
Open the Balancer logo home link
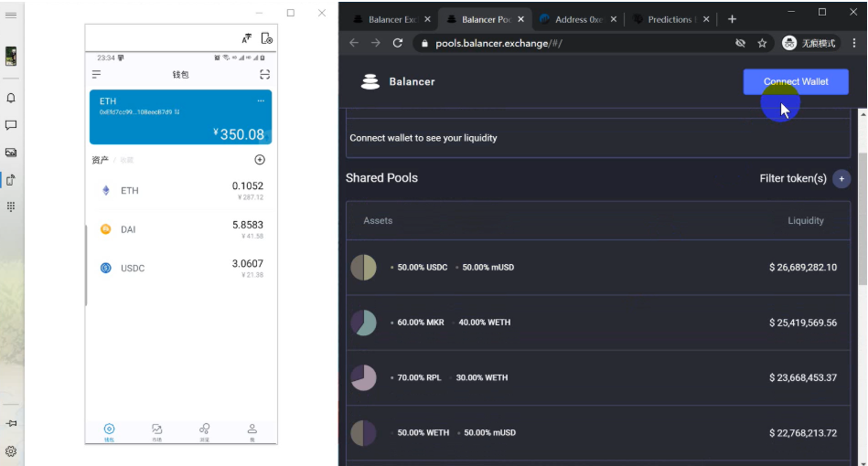(398, 81)
